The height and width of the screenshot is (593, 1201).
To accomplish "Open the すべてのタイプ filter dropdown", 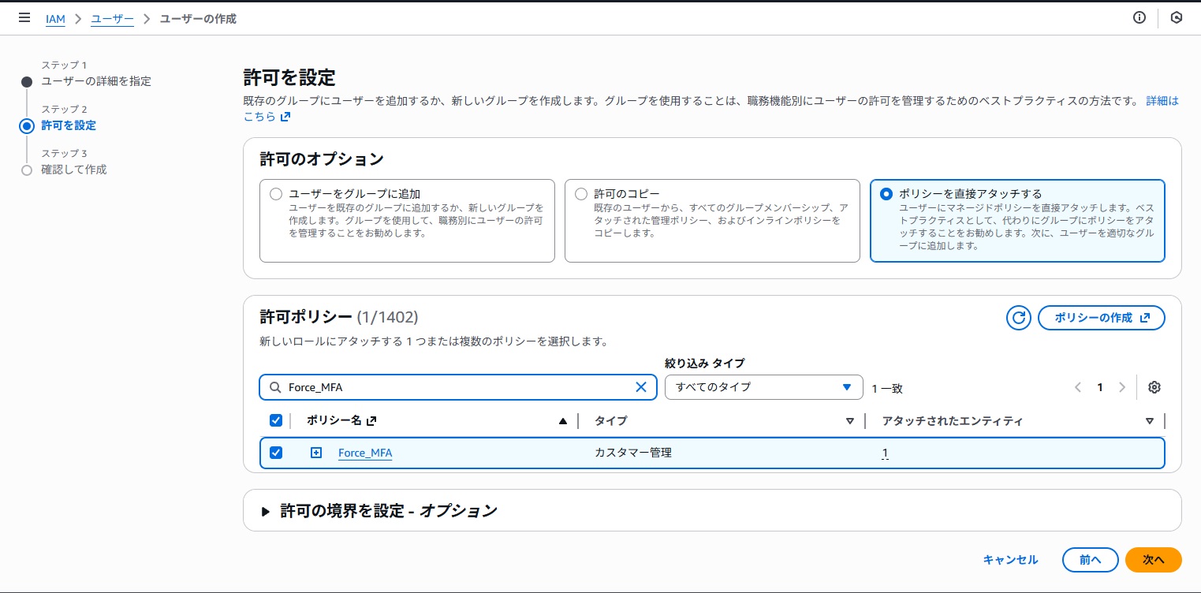I will pyautogui.click(x=763, y=386).
